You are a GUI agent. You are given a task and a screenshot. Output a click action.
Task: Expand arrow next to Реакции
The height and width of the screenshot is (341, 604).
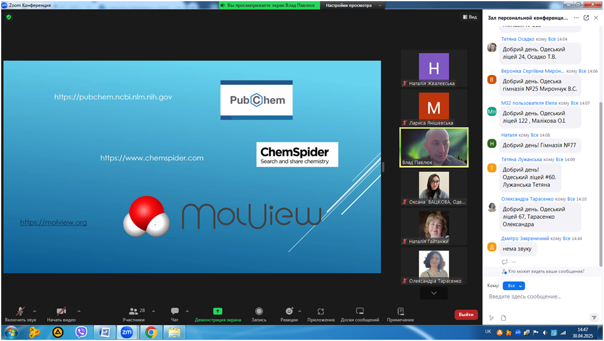coord(300,311)
